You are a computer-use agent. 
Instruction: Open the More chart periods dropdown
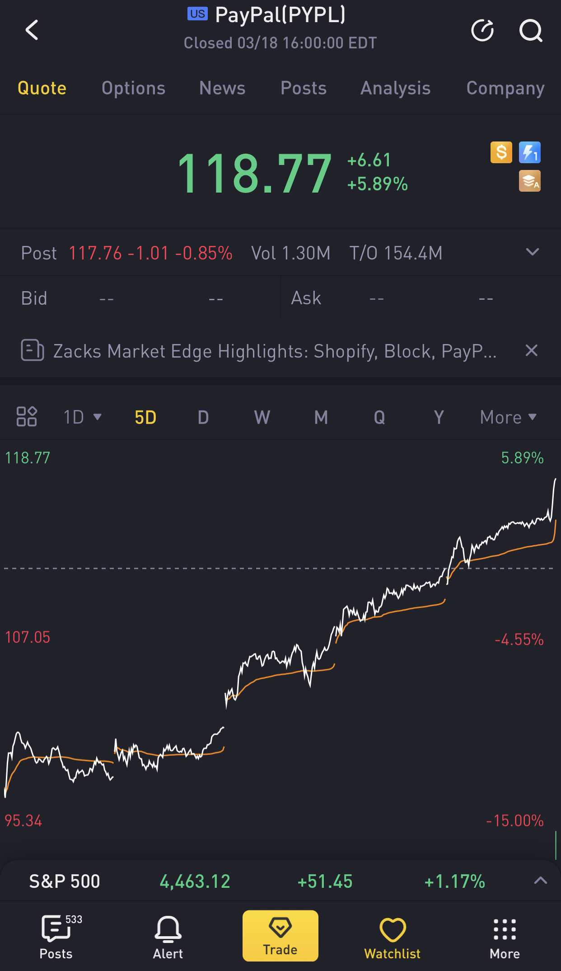point(508,417)
